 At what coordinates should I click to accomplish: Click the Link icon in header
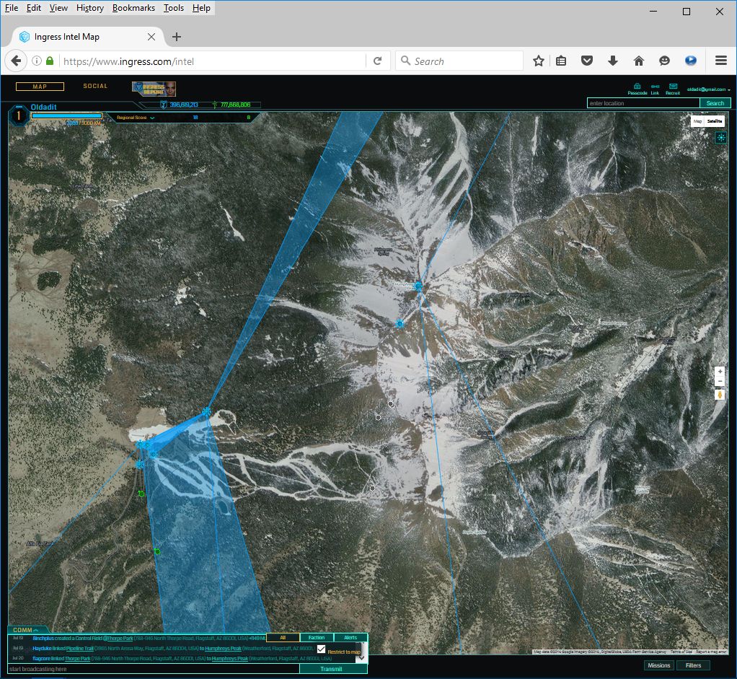coord(655,88)
